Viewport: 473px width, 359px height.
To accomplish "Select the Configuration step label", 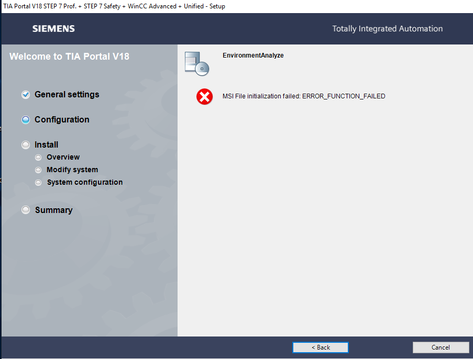I will (x=62, y=120).
